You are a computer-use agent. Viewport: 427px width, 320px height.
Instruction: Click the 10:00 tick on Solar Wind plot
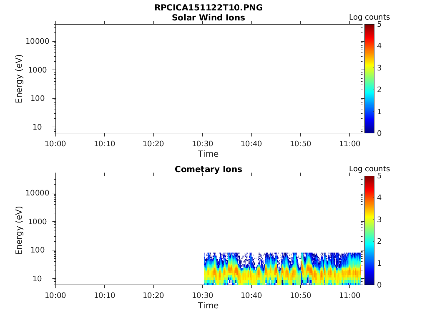(55, 144)
